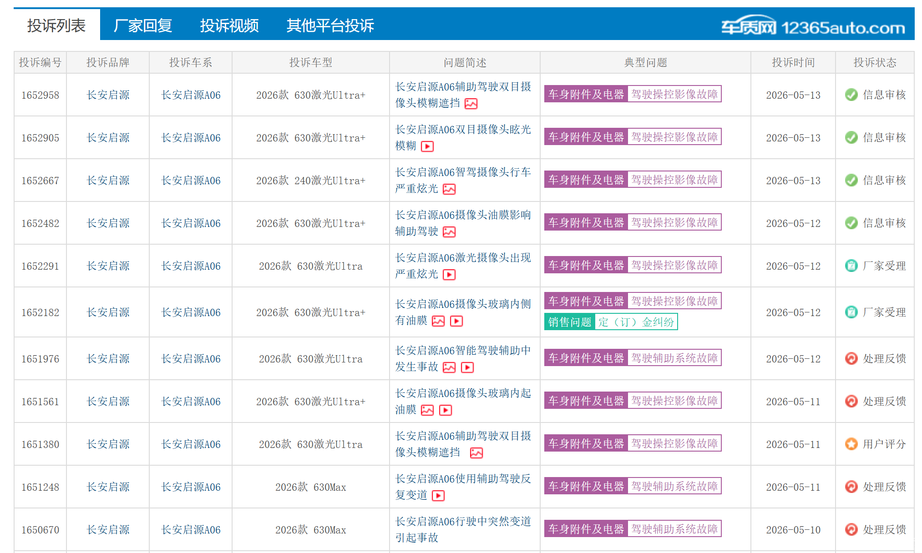
Task: Open complaint 长安启源A06智能驾驶辅助中发生事故
Action: 463,358
